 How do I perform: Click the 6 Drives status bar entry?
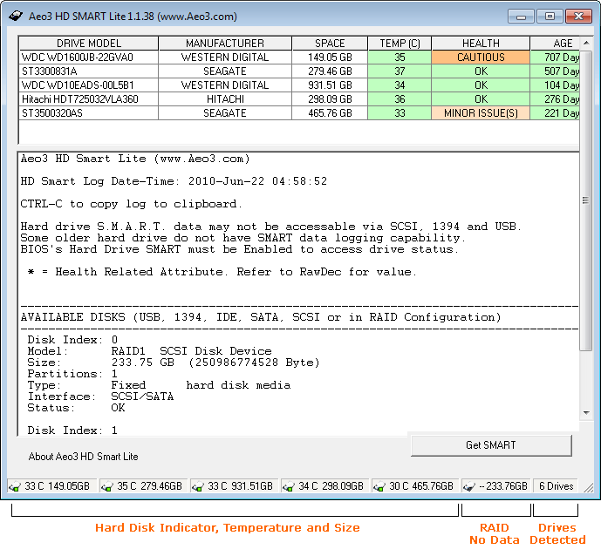(556, 486)
